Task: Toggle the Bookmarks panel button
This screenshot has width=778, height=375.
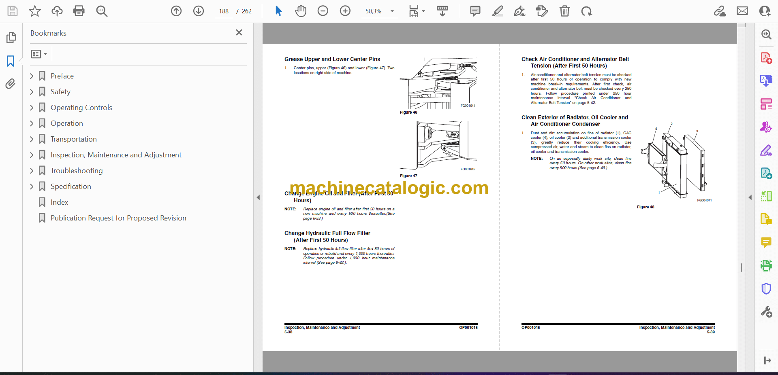Action: click(11, 61)
